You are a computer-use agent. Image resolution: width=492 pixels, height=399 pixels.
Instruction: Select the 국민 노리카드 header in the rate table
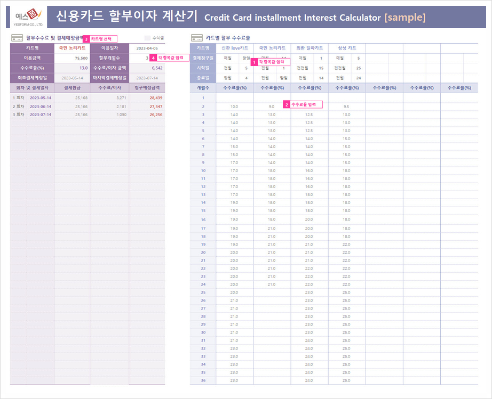(272, 48)
